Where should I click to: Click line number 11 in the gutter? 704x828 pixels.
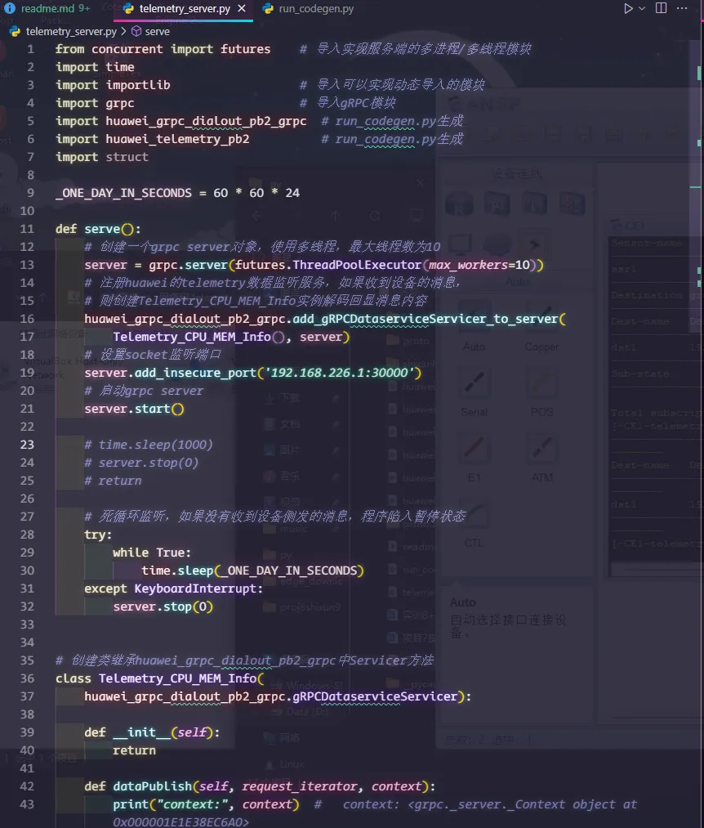[x=26, y=229]
